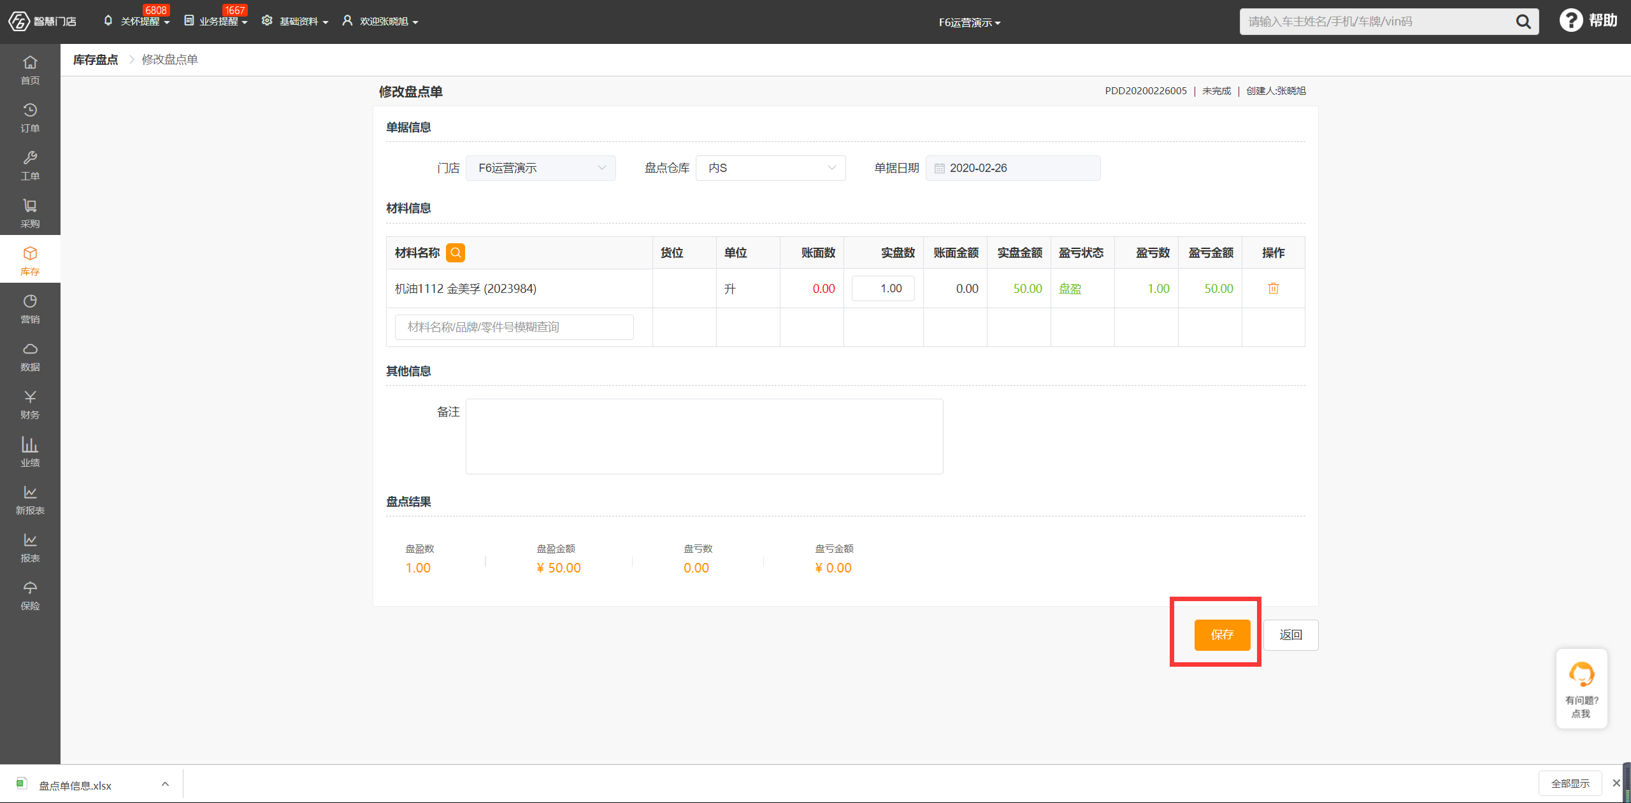Click the 盘点单信息.xlsx file icon
The image size is (1631, 803).
(22, 784)
